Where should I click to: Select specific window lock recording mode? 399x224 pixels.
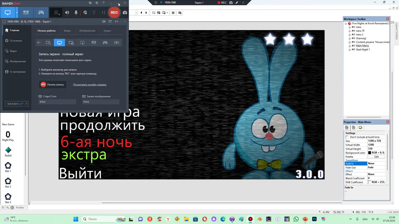click(71, 42)
